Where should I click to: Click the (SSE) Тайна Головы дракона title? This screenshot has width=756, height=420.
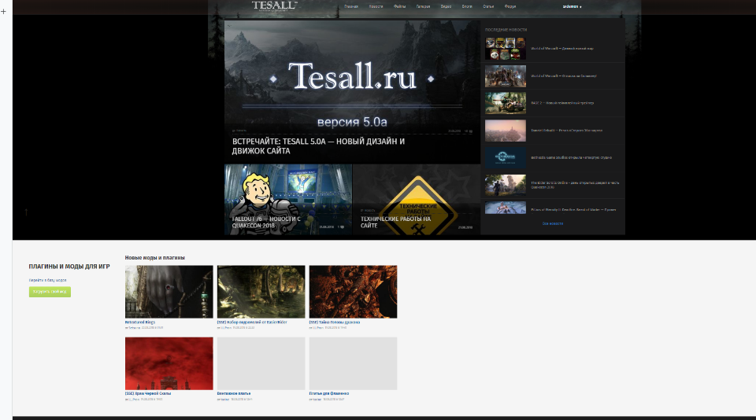coord(335,322)
